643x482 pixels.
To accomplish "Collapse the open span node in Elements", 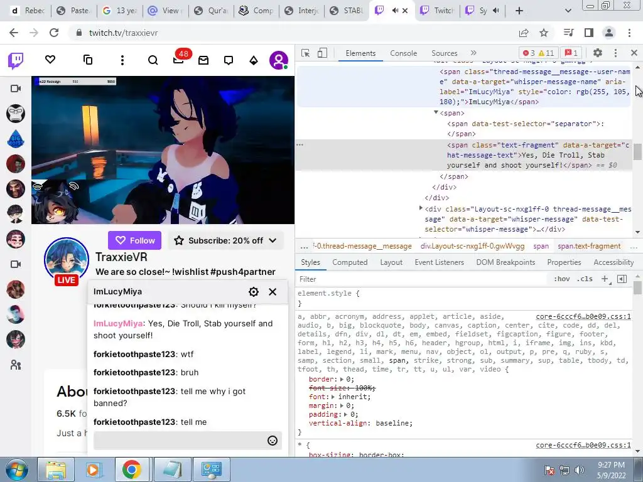I will (436, 112).
